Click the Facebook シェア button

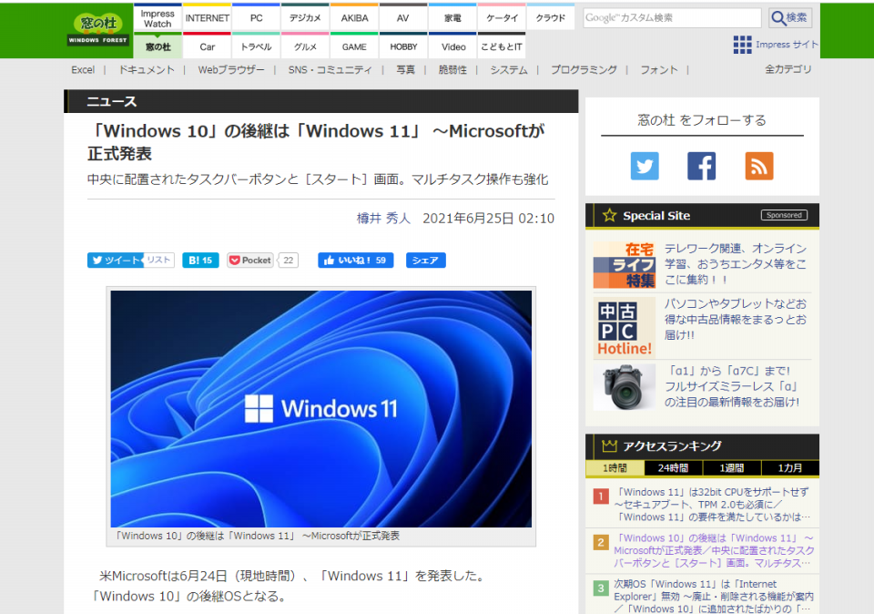pos(425,260)
